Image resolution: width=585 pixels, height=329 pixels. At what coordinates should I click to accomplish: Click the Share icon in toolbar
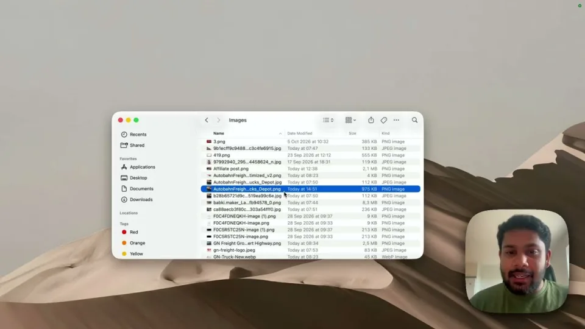(371, 120)
